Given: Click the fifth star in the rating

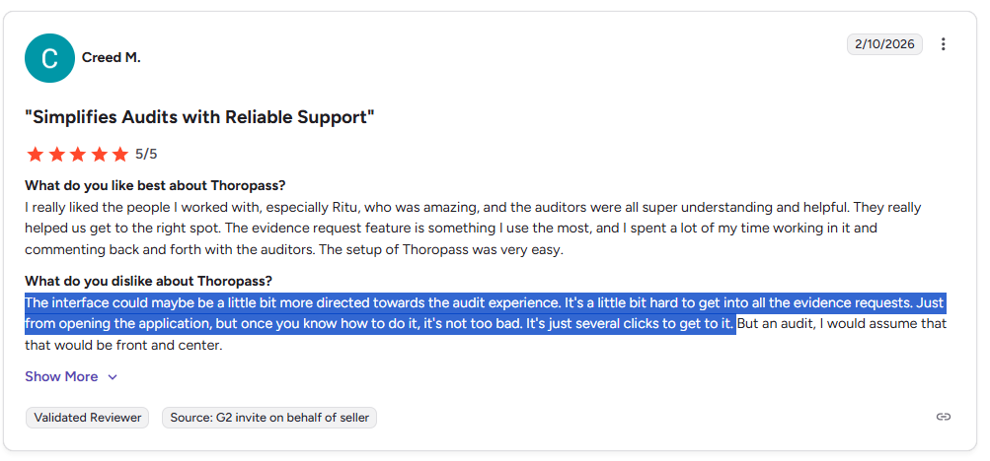Looking at the screenshot, I should [x=120, y=154].
